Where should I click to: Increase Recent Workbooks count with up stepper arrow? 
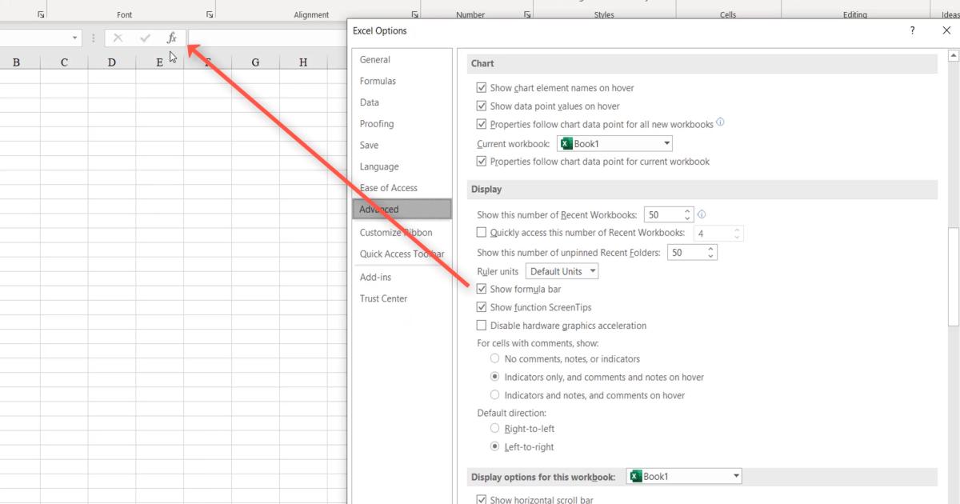point(687,210)
